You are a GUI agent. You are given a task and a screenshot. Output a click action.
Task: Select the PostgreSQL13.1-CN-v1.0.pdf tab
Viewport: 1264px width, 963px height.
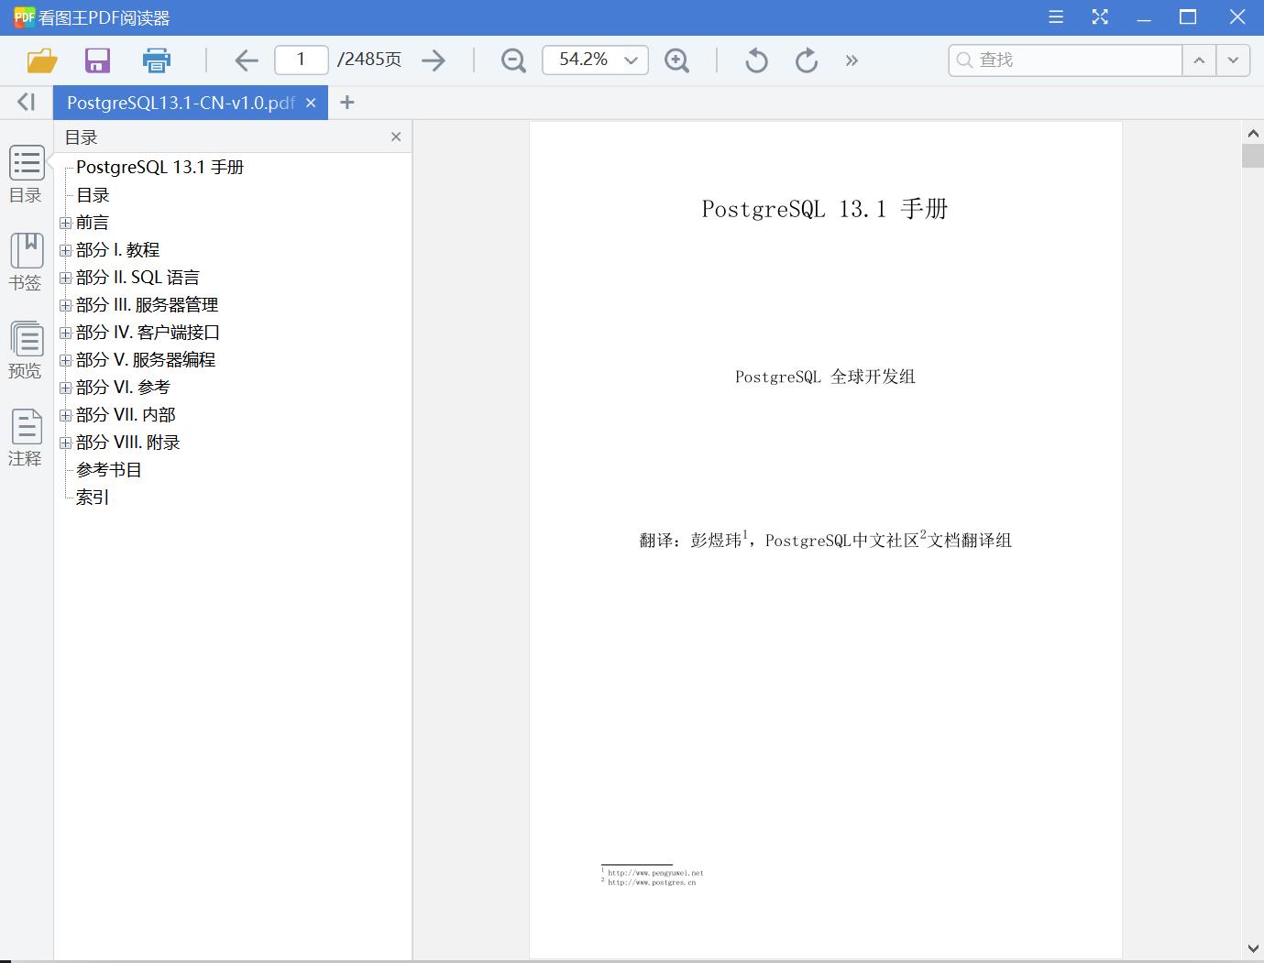point(179,103)
